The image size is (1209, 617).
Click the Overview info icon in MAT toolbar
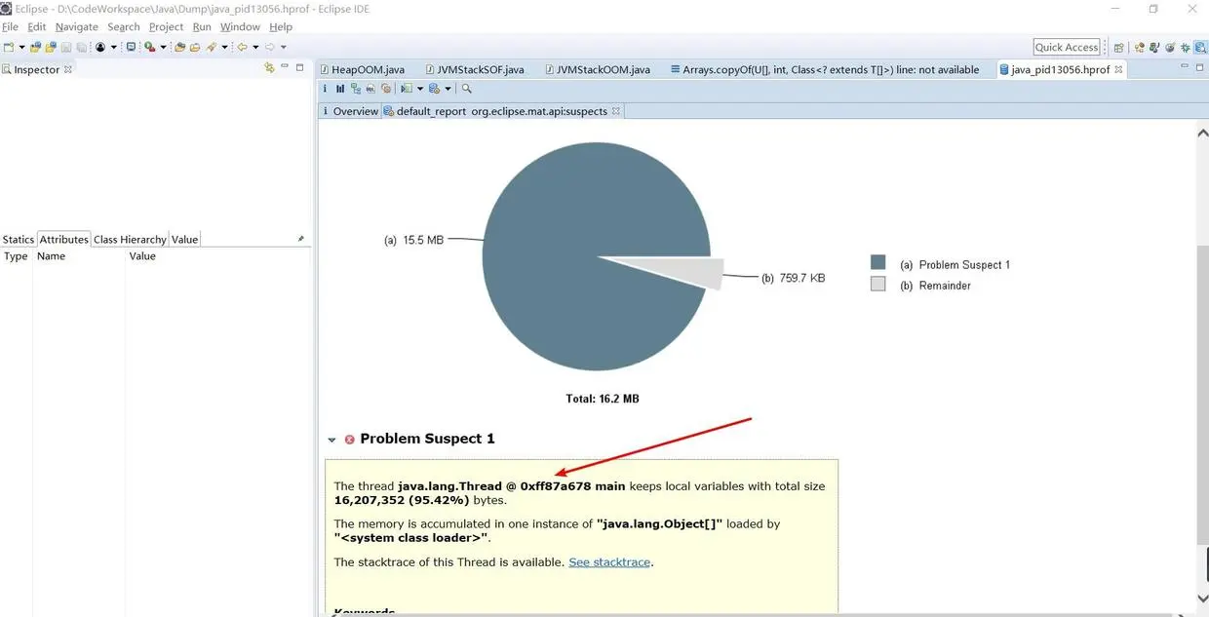(x=325, y=89)
